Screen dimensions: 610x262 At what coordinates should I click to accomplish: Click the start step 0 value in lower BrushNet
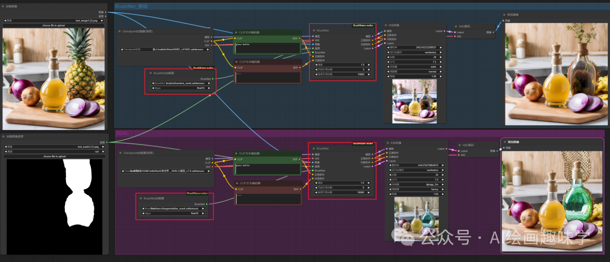pos(362,188)
